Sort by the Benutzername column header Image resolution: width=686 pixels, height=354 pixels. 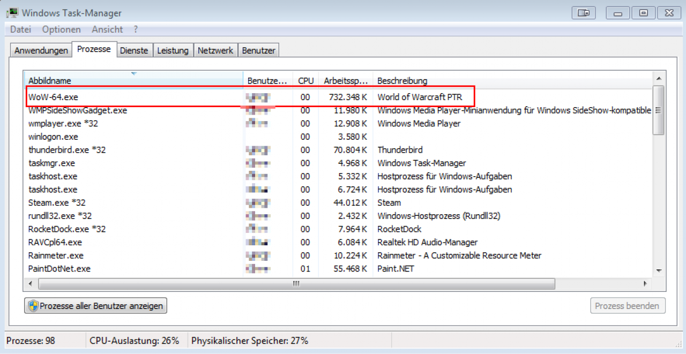[269, 80]
